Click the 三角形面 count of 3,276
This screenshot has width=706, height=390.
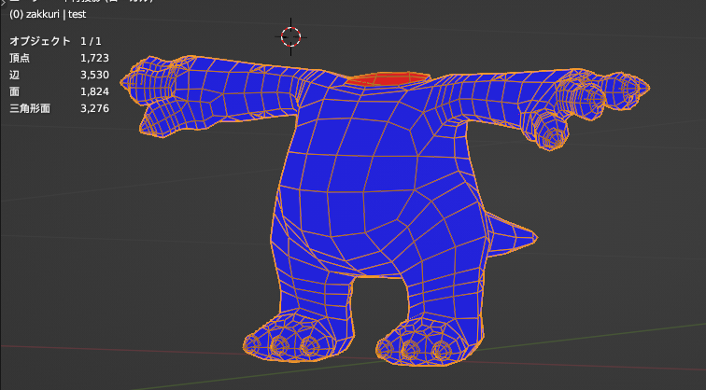[95, 109]
